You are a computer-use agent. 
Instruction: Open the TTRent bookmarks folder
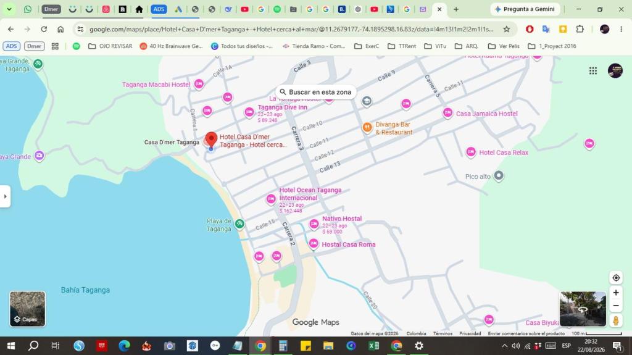[x=402, y=46]
